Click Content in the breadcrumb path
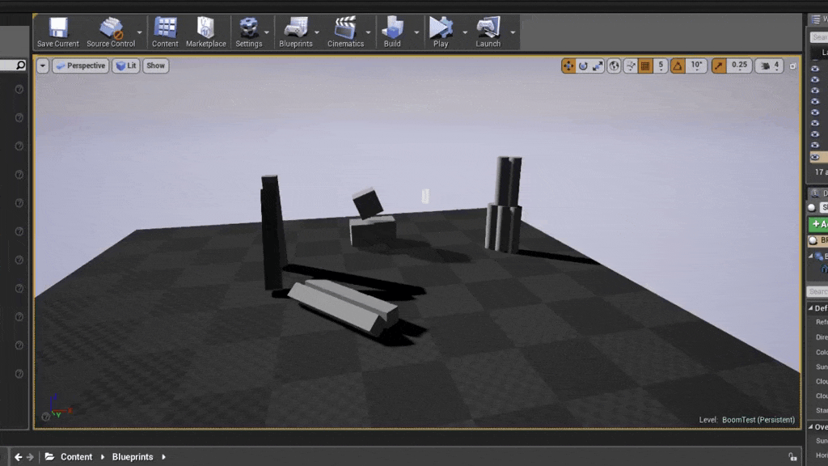 coord(76,457)
